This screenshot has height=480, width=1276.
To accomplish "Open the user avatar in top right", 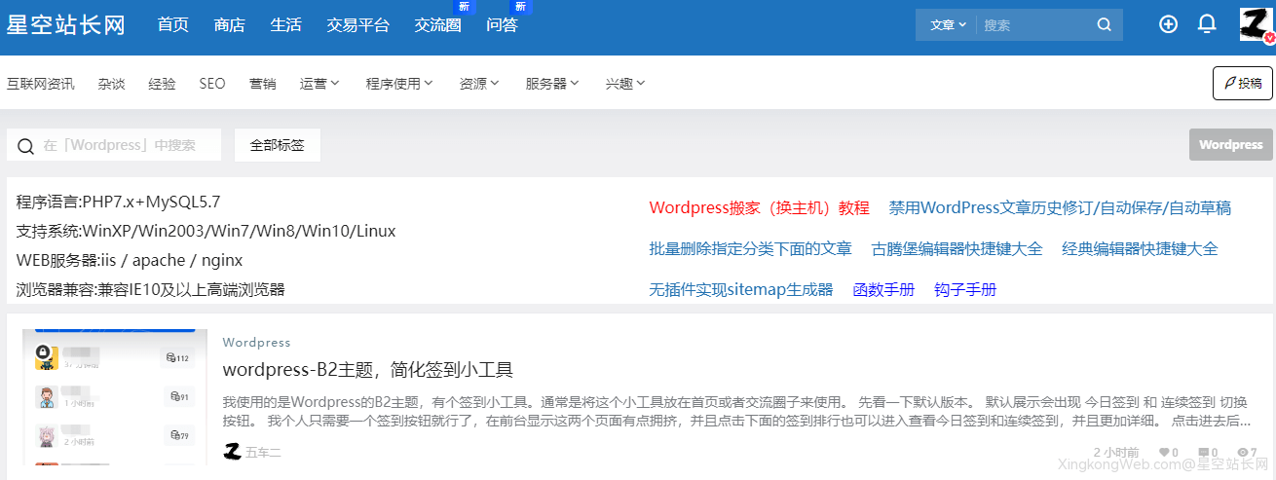I will (1257, 24).
